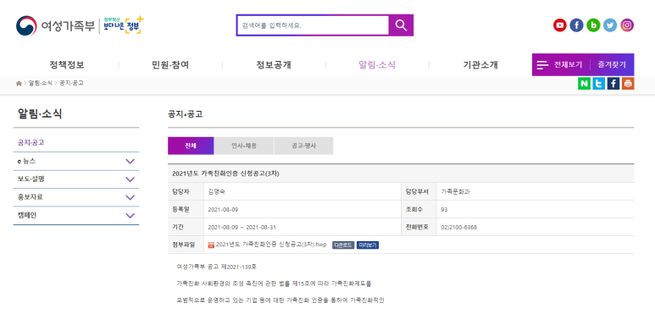Expand the 캠페인 sidebar chevron
The image size is (655, 314).
(x=130, y=216)
